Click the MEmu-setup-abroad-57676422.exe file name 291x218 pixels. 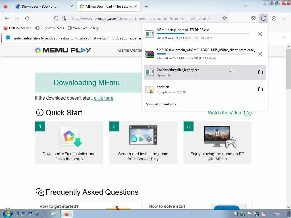tap(183, 30)
